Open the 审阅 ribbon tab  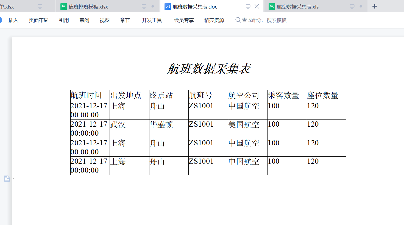(84, 20)
